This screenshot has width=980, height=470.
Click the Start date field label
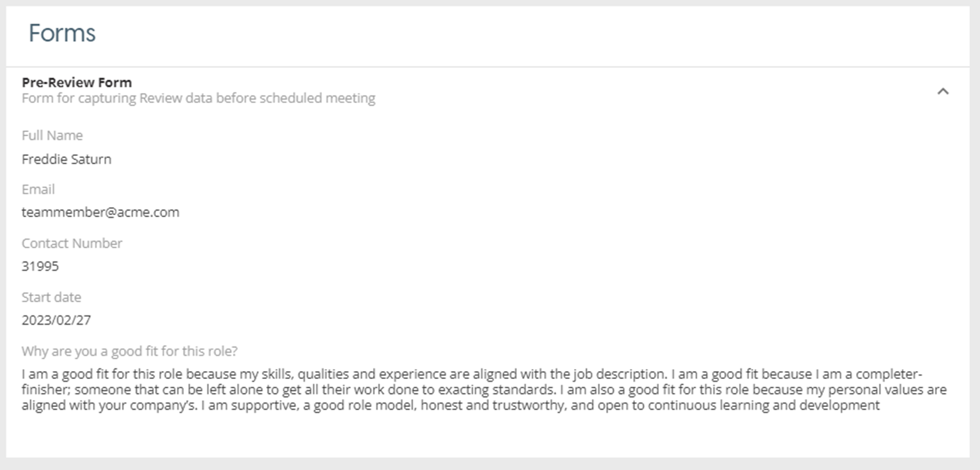point(51,297)
